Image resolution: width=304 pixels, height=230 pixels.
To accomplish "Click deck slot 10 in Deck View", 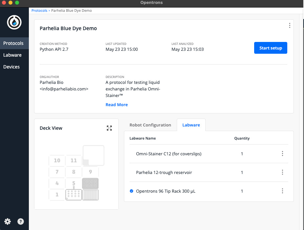I will (57, 161).
